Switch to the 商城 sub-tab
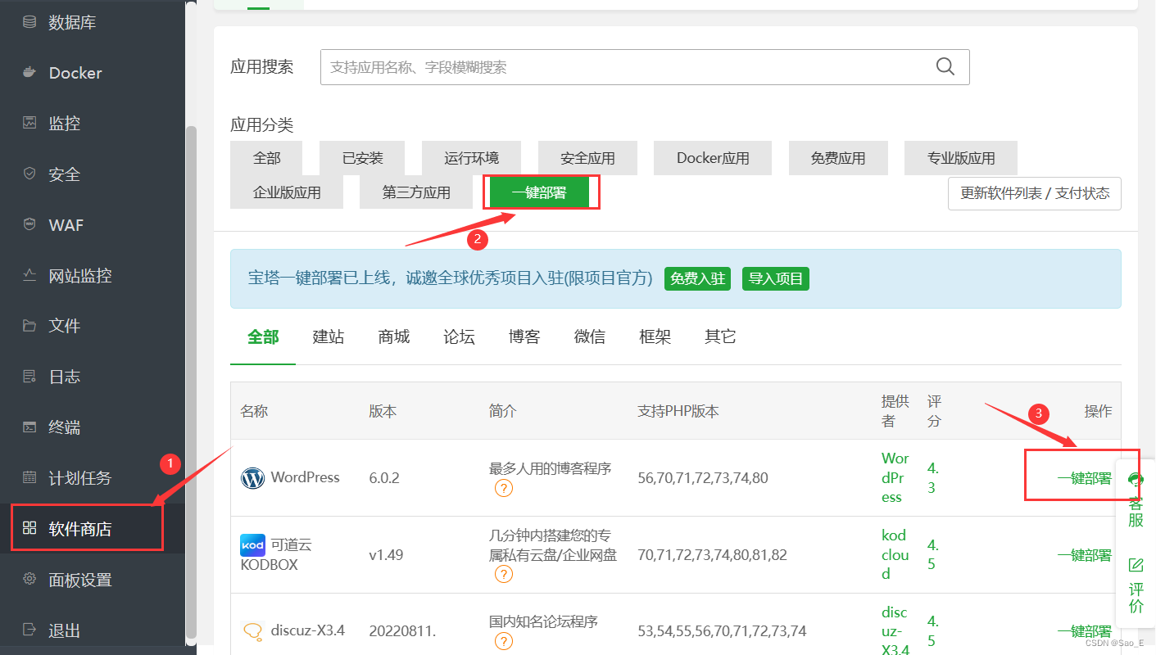The height and width of the screenshot is (655, 1156). pos(394,337)
